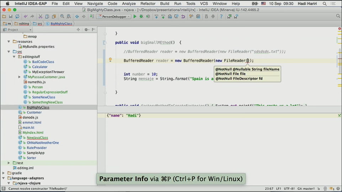
Task: Click the Search Everywhere magnifier icon
Action: click(338, 16)
